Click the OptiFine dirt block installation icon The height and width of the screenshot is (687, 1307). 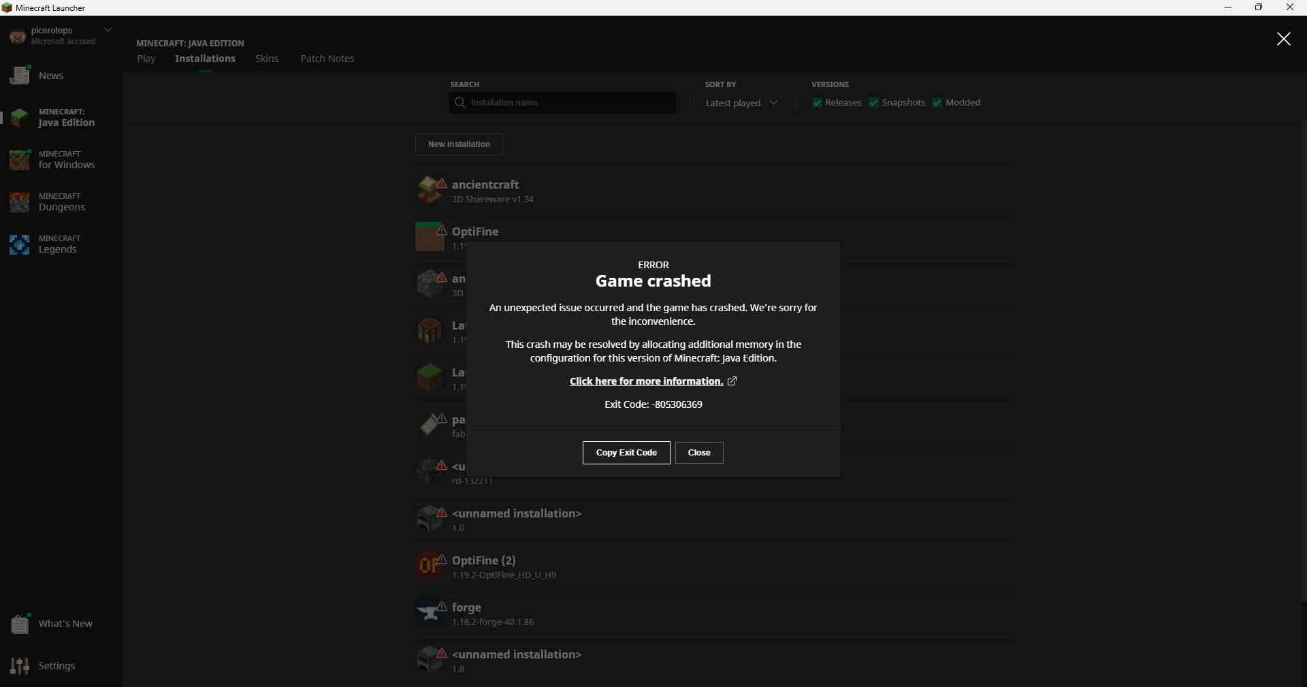click(x=430, y=237)
